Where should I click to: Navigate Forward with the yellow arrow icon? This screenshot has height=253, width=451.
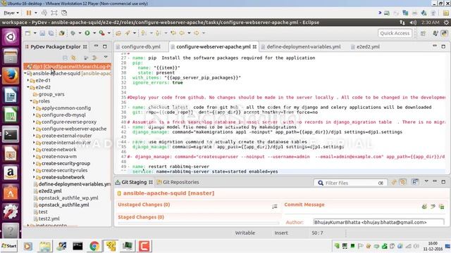click(x=197, y=33)
